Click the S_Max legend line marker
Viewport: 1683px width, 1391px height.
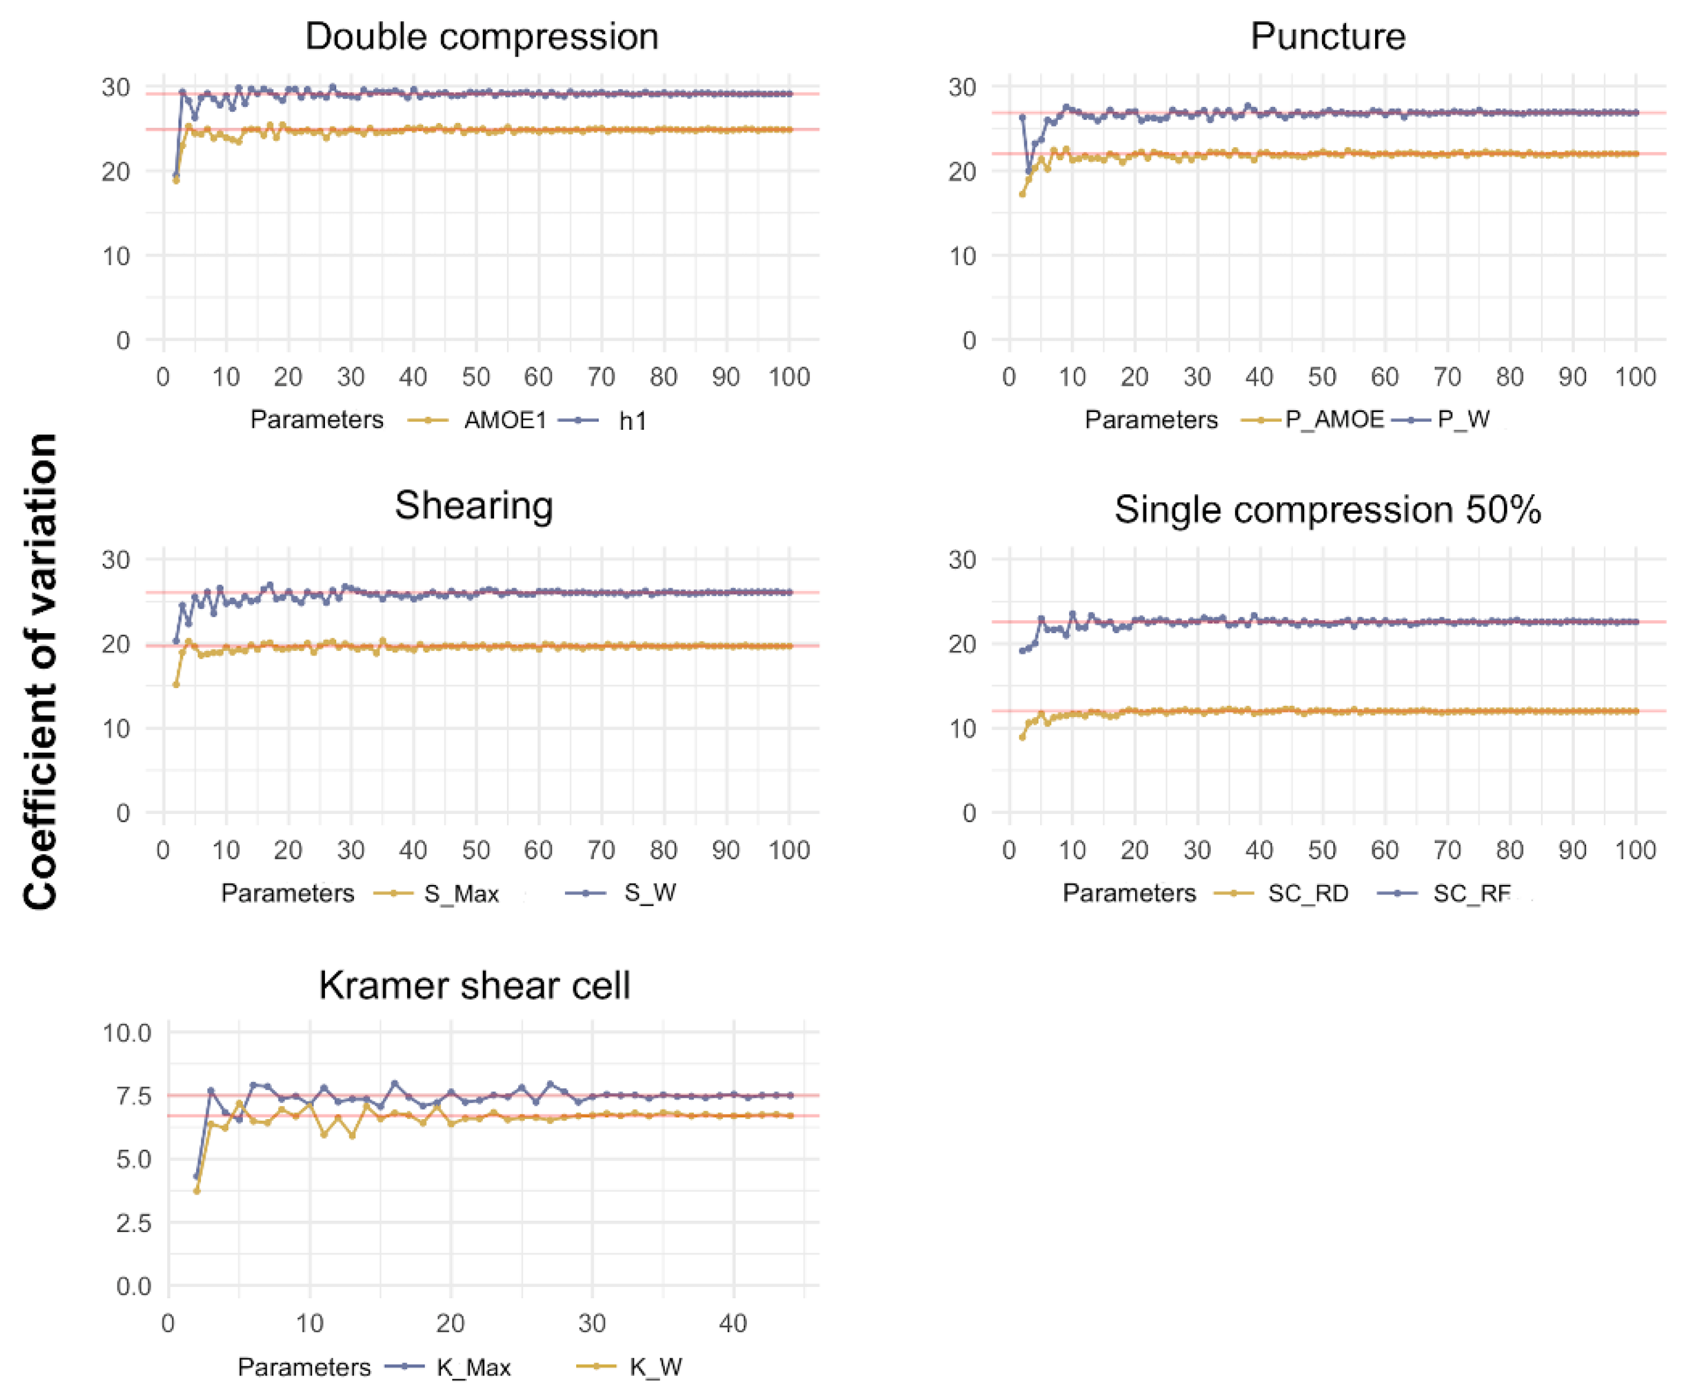(x=394, y=893)
